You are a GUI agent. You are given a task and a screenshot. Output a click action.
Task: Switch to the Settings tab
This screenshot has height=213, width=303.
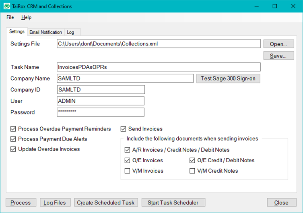[17, 31]
